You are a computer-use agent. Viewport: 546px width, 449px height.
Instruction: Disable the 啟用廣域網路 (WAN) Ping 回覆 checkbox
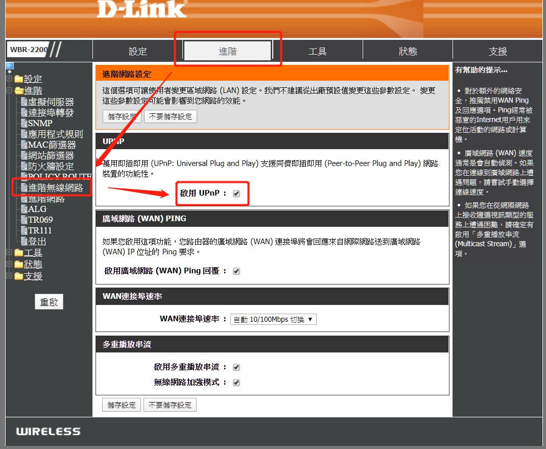pos(236,271)
